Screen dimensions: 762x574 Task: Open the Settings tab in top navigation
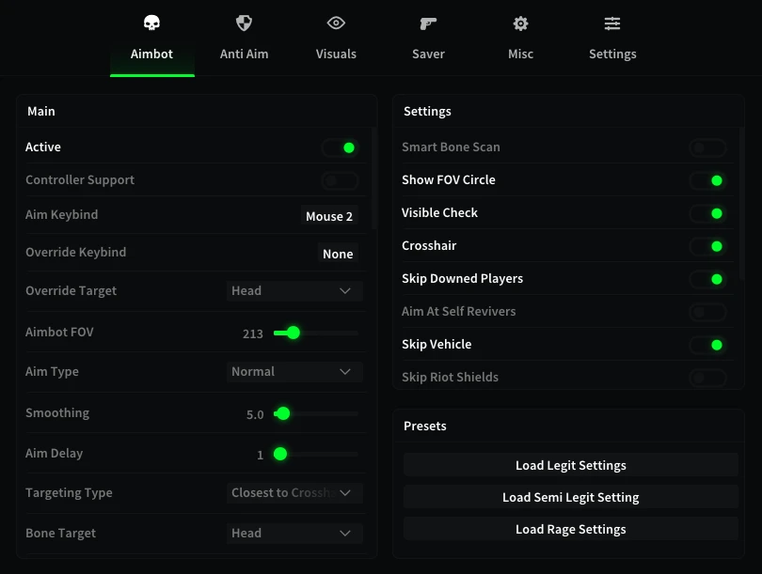612,39
